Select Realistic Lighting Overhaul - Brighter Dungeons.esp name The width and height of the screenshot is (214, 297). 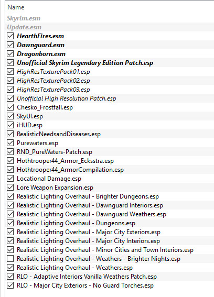(x=88, y=196)
